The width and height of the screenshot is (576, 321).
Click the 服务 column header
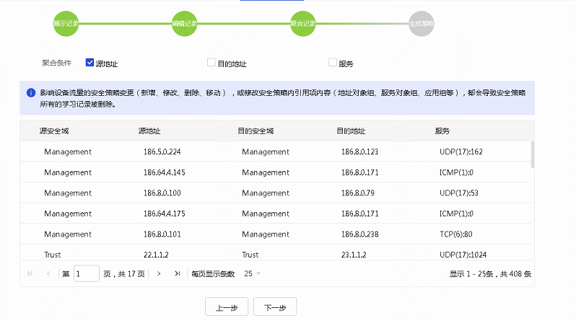coord(442,131)
